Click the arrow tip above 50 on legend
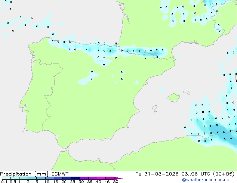Viewport: 237px width, 183px height. pos(119,178)
